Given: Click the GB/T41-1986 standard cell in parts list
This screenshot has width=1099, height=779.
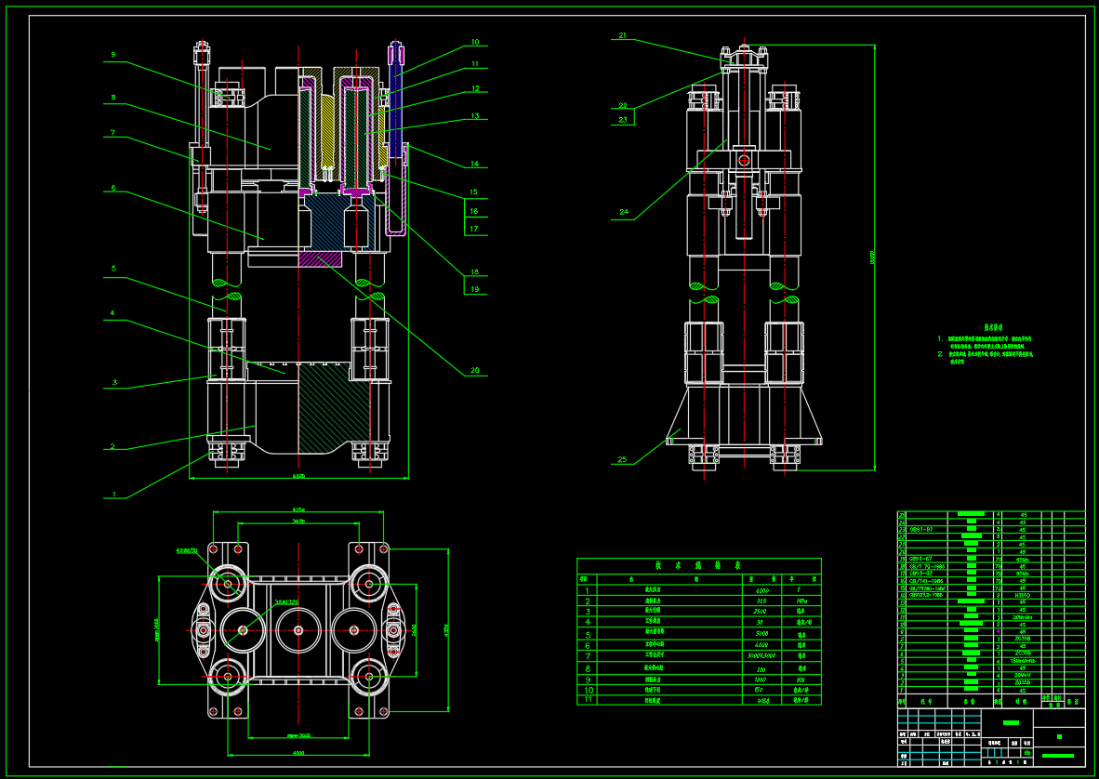Looking at the screenshot, I should pos(926,581).
